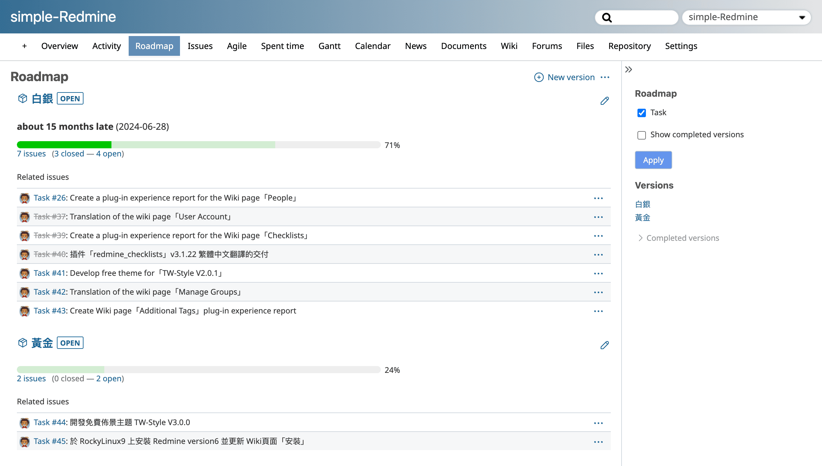Collapse sidebar with double chevron icon

[629, 69]
